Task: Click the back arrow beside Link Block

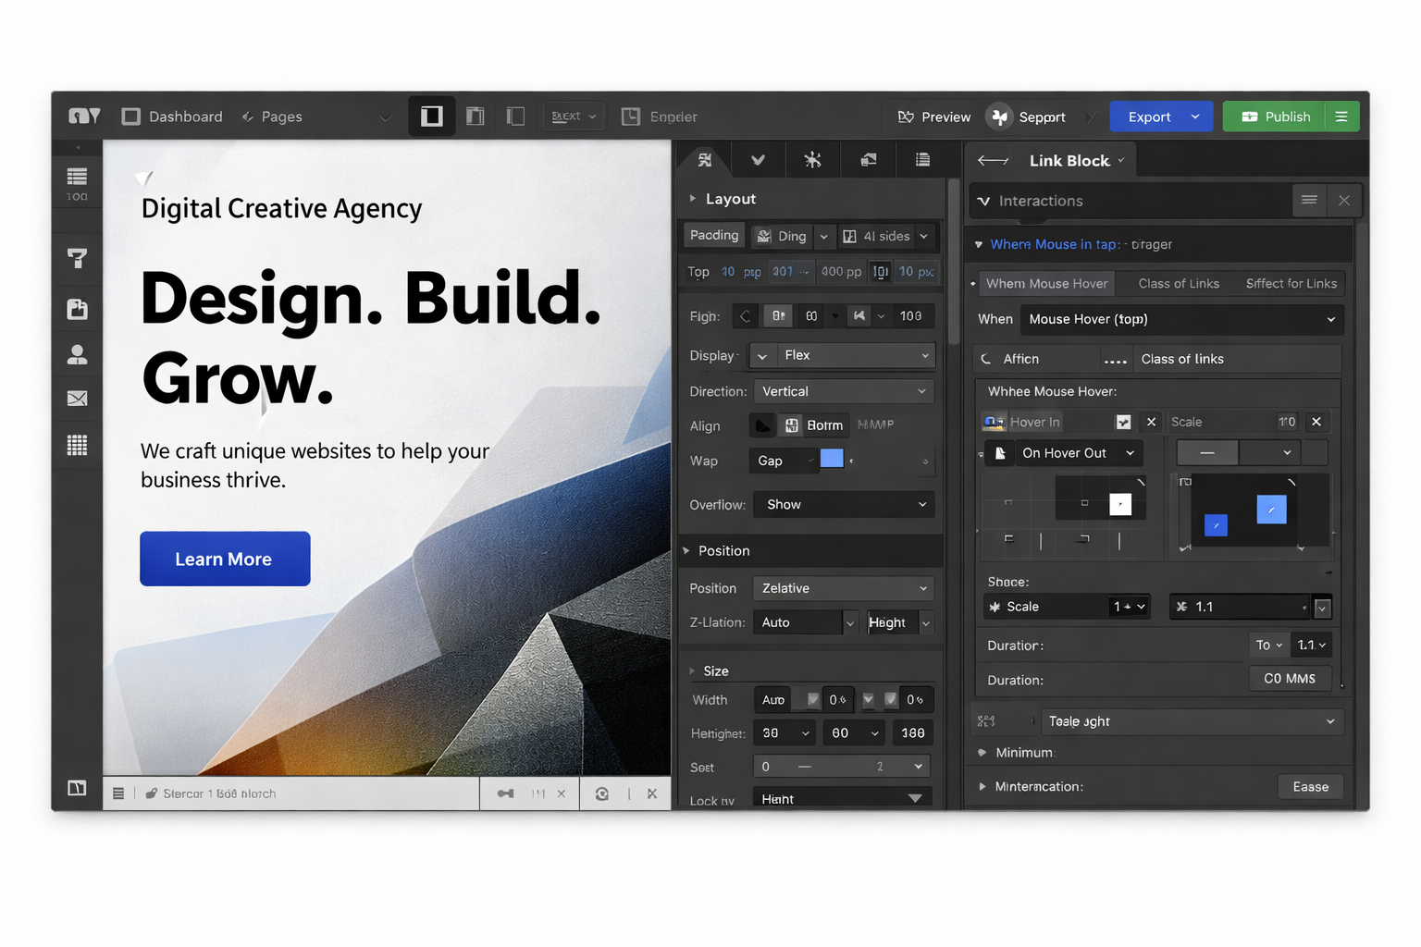Action: coord(993,161)
